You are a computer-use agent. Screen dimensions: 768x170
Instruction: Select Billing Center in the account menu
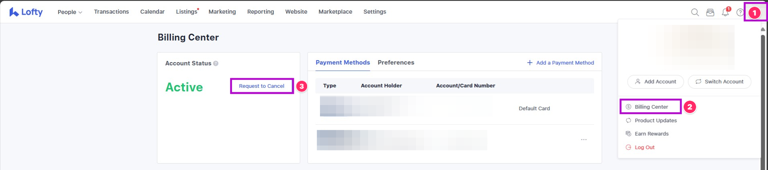click(x=651, y=107)
